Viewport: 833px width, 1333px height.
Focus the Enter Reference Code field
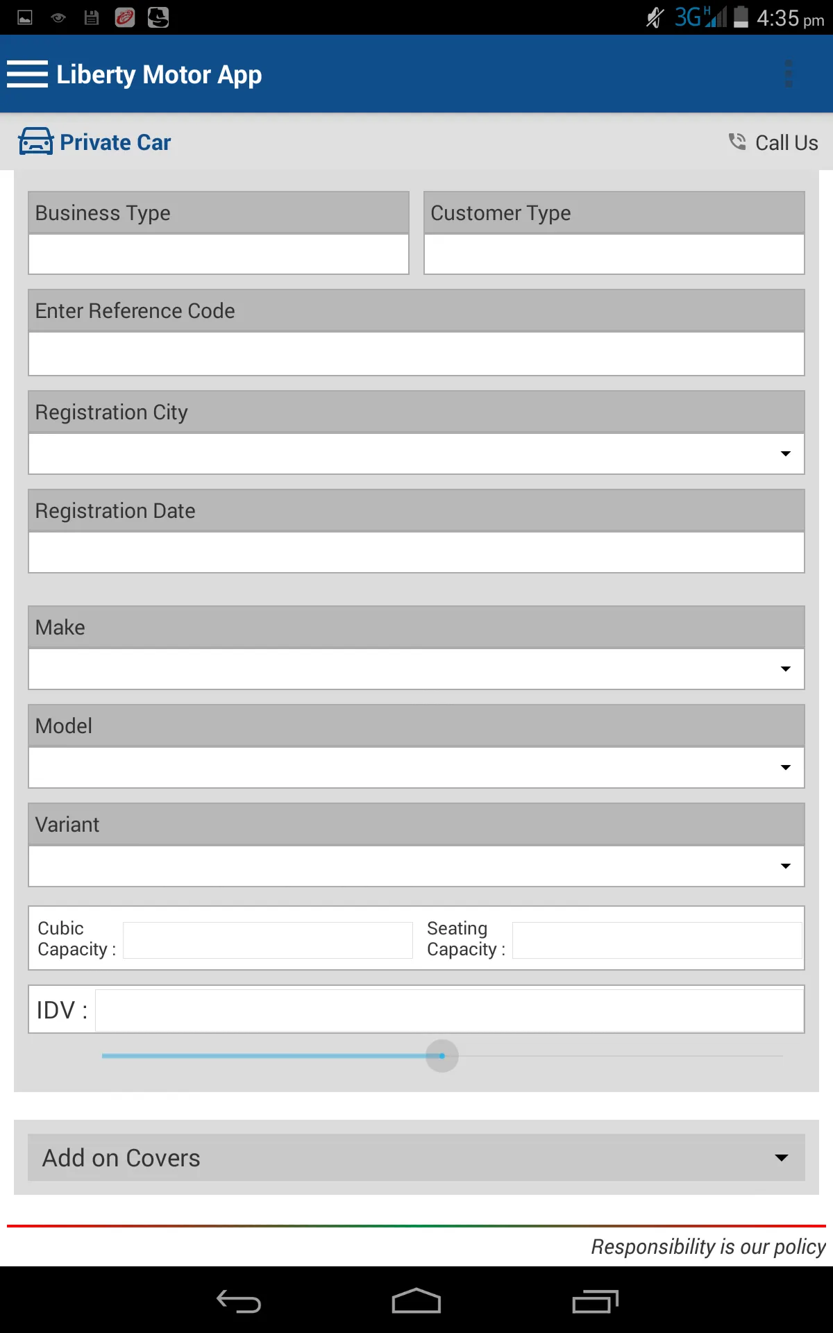(x=416, y=354)
